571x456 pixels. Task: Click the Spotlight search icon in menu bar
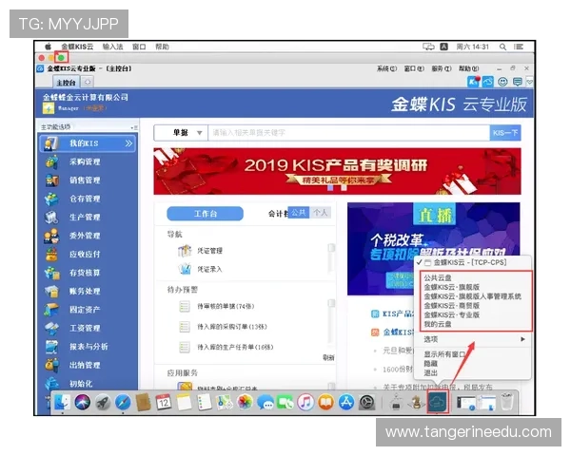pyautogui.click(x=502, y=47)
